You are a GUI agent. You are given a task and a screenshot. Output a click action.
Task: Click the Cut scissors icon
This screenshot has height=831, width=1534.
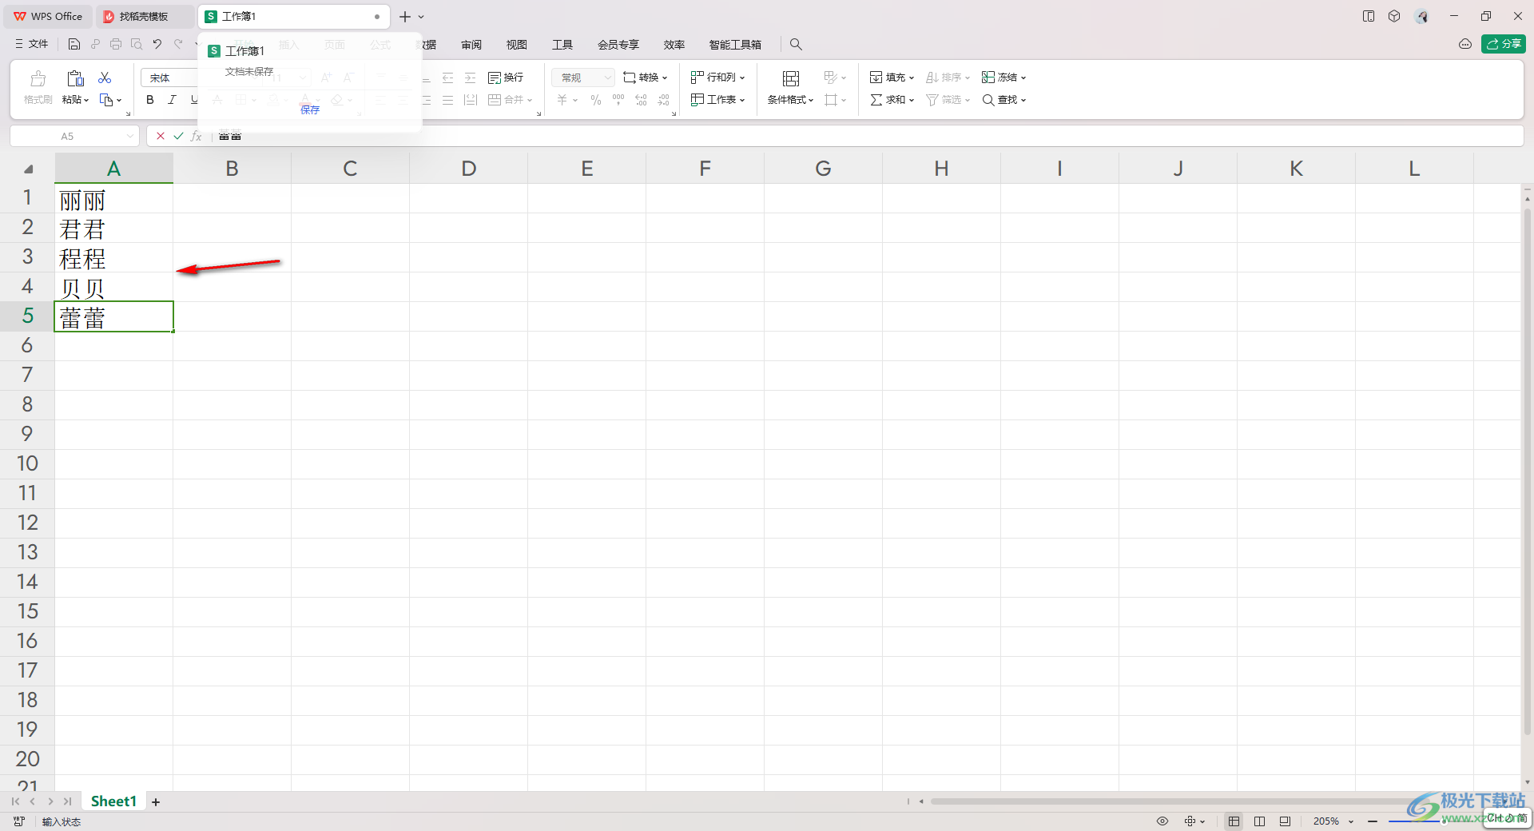(x=105, y=78)
